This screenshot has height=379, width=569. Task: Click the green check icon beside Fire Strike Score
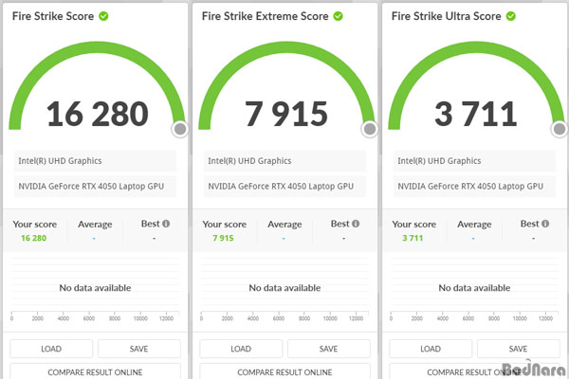tap(103, 16)
